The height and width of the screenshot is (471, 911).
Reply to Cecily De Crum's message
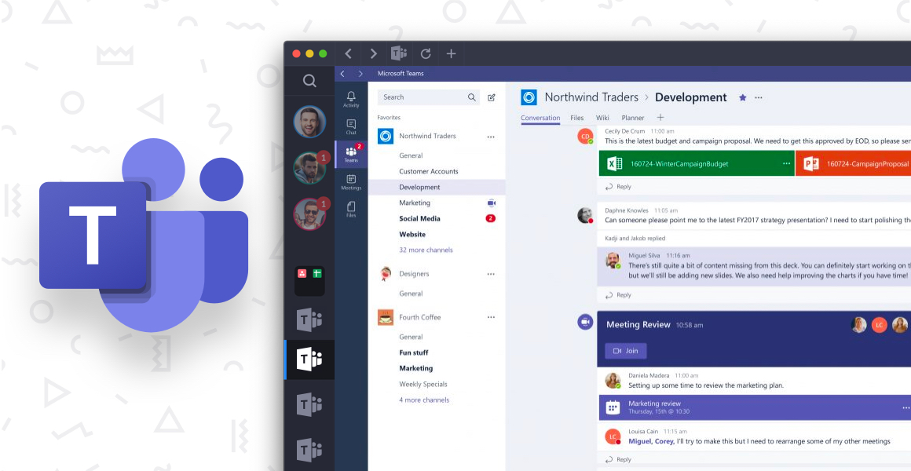click(618, 186)
